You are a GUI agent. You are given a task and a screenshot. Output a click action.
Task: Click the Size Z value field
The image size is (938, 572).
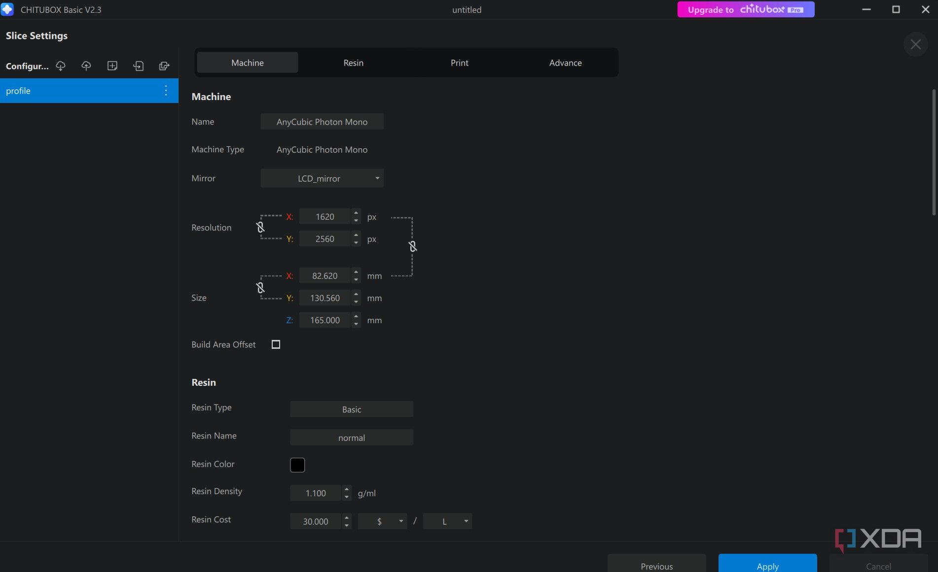325,320
